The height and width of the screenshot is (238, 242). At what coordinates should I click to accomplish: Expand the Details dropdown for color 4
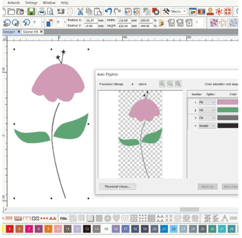(x=214, y=126)
